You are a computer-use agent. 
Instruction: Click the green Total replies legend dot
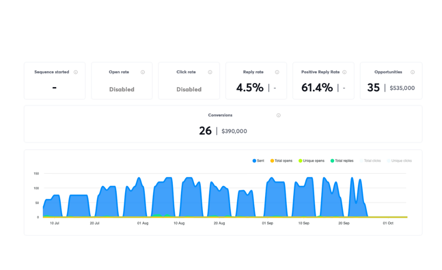coord(333,160)
